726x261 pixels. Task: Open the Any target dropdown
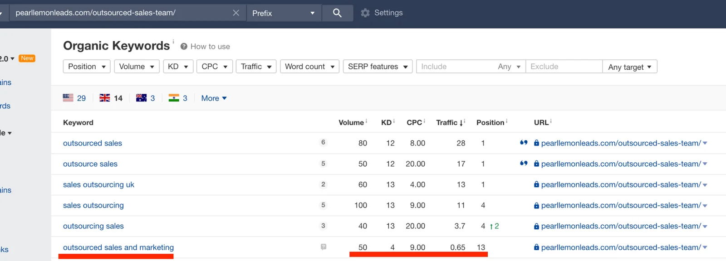630,67
